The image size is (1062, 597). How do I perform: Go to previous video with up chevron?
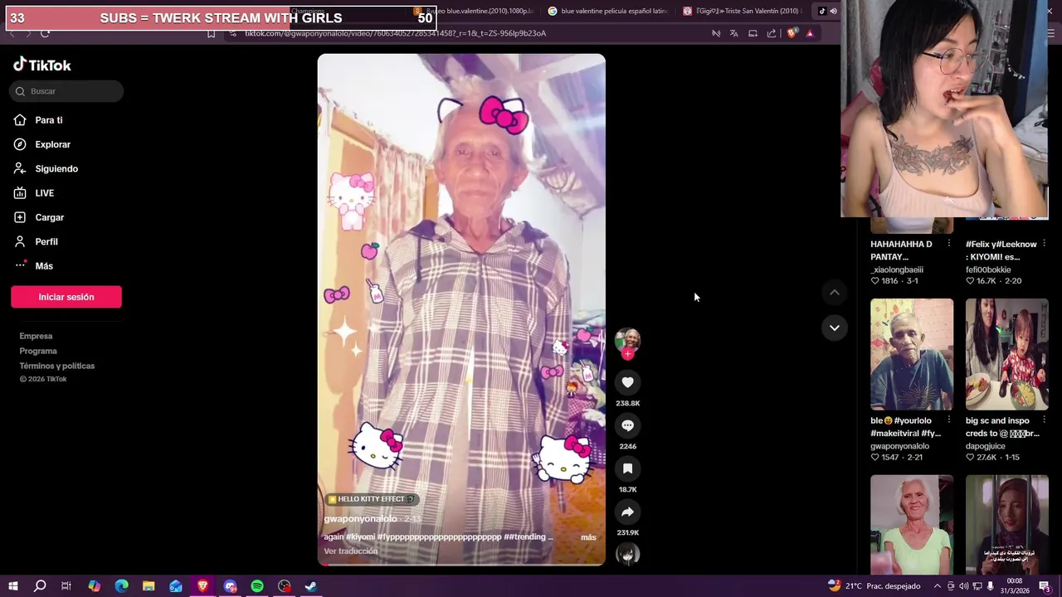835,292
